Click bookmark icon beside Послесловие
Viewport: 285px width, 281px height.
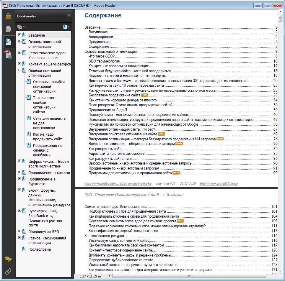coord(24,249)
